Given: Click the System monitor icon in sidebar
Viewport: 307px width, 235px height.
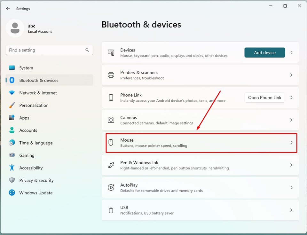Looking at the screenshot, I should click(12, 68).
